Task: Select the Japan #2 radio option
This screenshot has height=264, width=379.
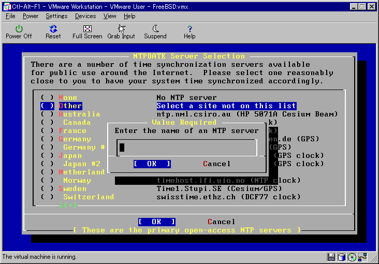Action: point(47,164)
